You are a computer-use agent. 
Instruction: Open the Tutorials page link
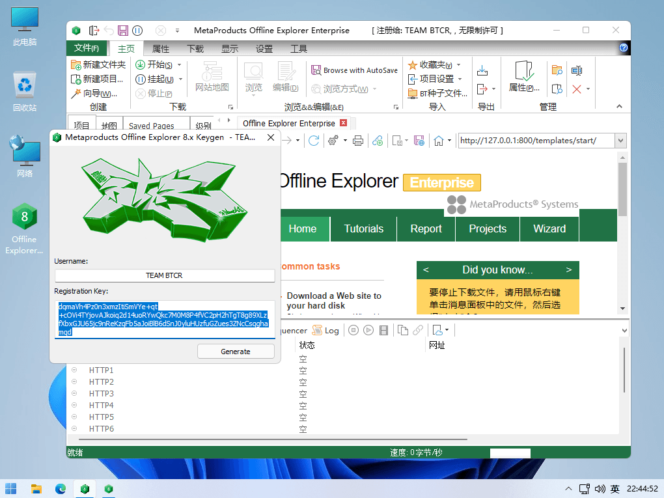[x=363, y=228]
